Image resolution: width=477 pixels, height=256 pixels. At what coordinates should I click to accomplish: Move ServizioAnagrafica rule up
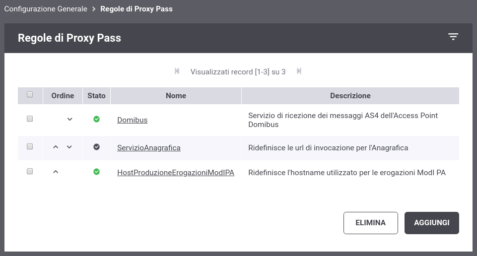(56, 147)
